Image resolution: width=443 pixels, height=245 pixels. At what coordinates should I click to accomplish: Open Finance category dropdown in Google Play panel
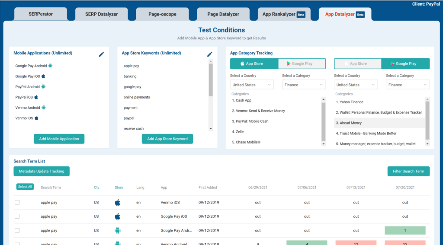[408, 85]
